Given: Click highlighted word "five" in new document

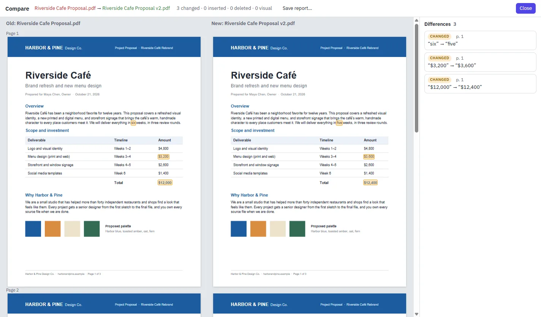Looking at the screenshot, I should point(339,123).
